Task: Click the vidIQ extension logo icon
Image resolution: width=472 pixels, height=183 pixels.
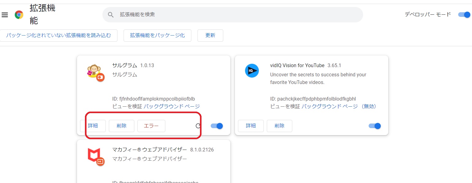Action: pos(252,71)
